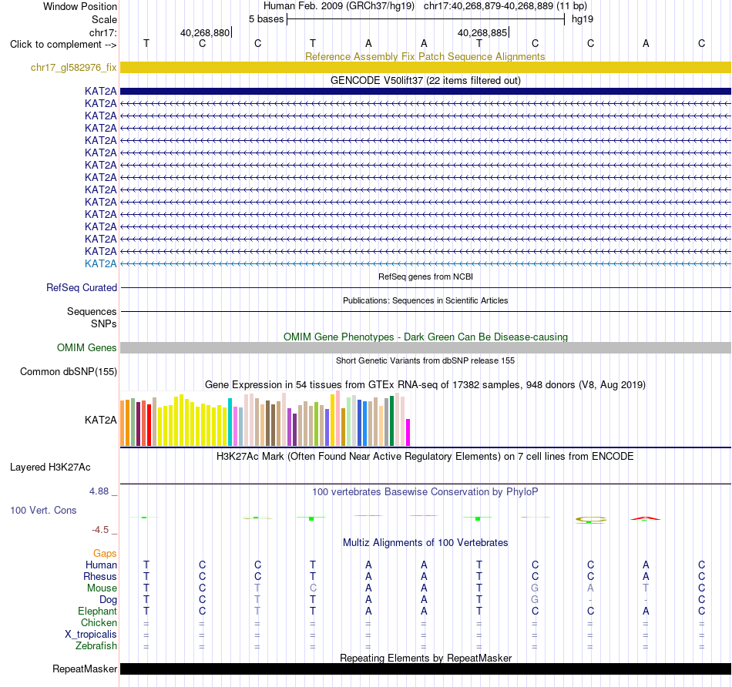
Task: Click the magenta bar in GTEx expression chart
Action: (408, 433)
